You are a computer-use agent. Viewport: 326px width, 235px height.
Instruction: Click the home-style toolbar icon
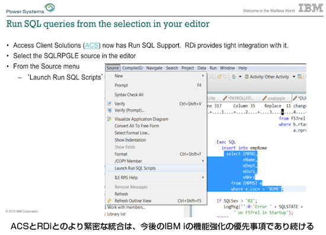(234, 76)
